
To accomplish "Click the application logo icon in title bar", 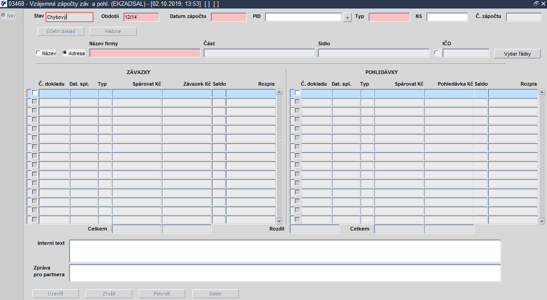I will click(4, 4).
